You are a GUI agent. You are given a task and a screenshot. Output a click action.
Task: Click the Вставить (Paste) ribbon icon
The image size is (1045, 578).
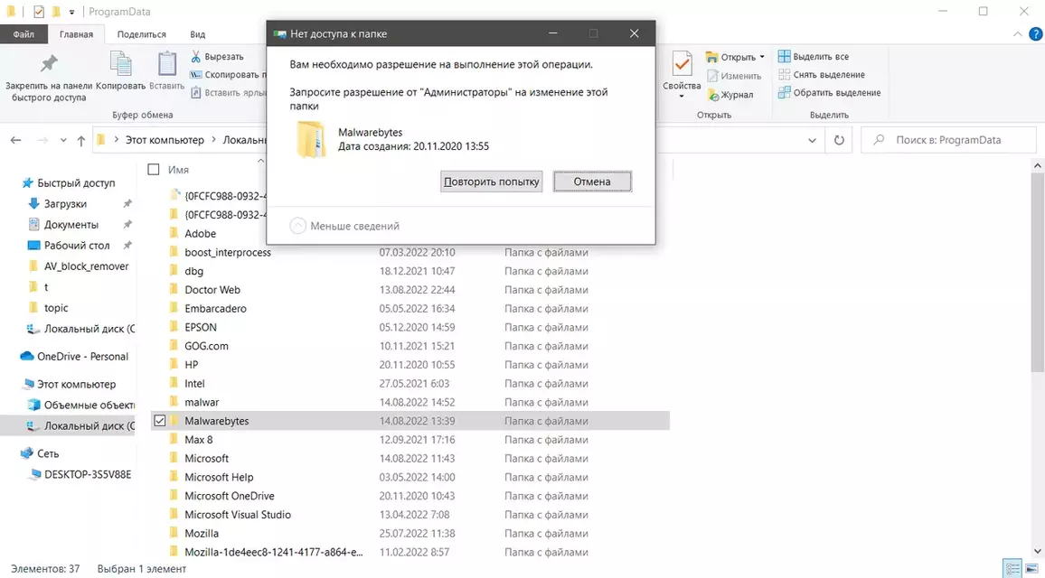pyautogui.click(x=166, y=64)
